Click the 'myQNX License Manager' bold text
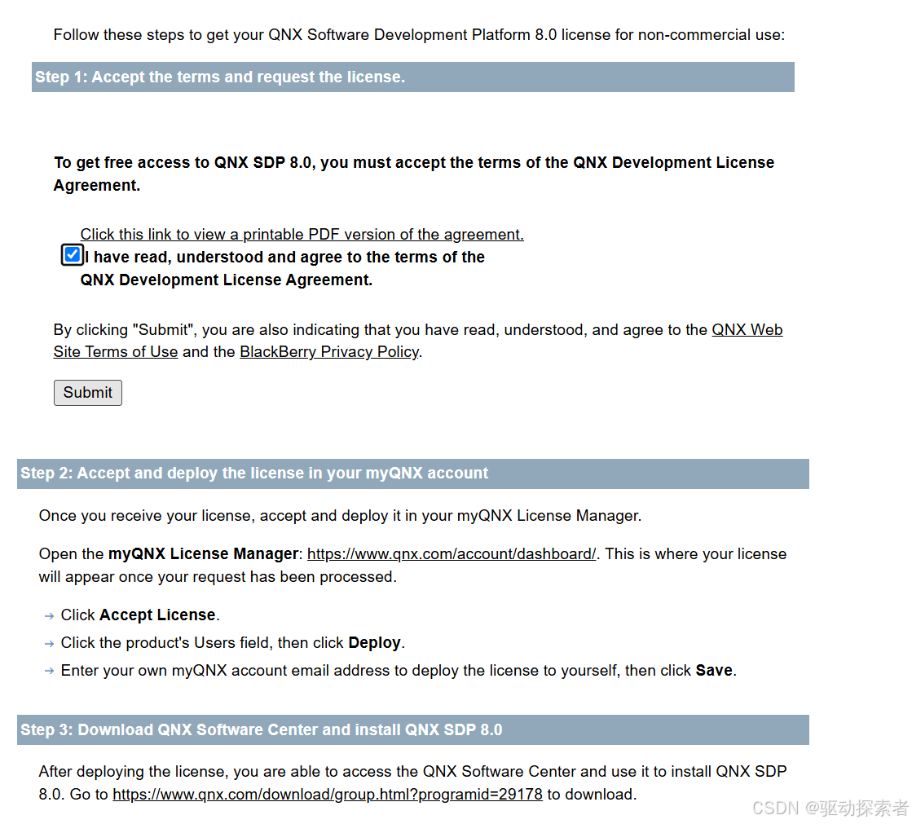This screenshot has height=824, width=912. (203, 554)
